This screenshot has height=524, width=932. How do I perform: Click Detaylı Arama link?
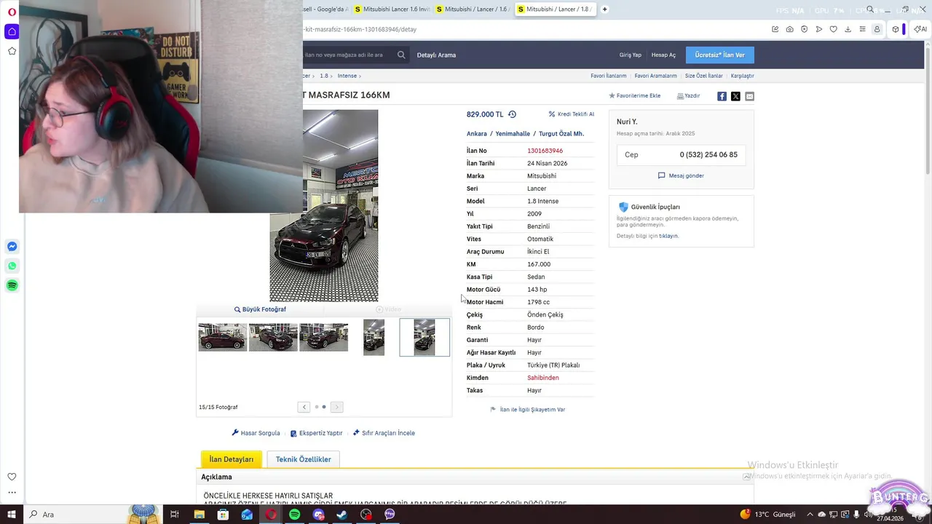click(x=436, y=55)
